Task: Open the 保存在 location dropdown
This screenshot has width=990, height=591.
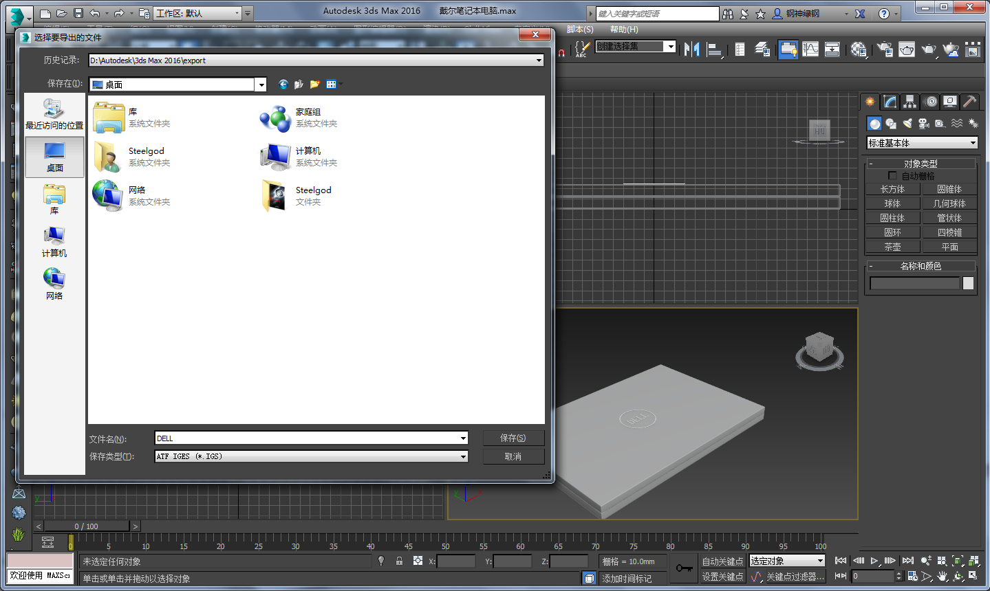Action: [177, 85]
